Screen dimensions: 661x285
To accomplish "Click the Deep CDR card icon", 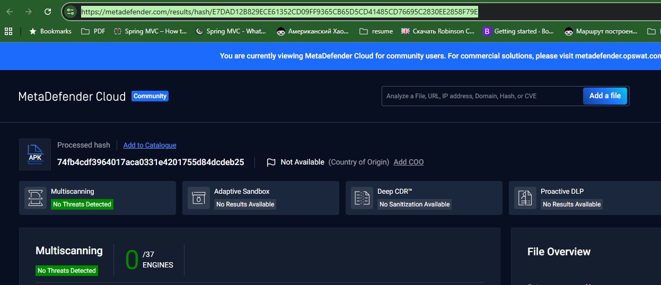I will (362, 198).
